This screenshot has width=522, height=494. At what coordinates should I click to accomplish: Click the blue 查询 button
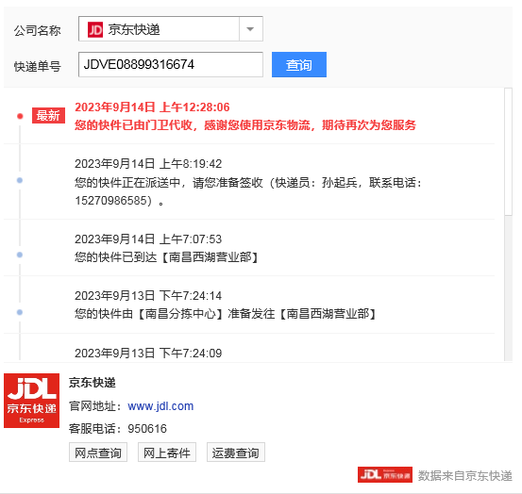coord(299,64)
